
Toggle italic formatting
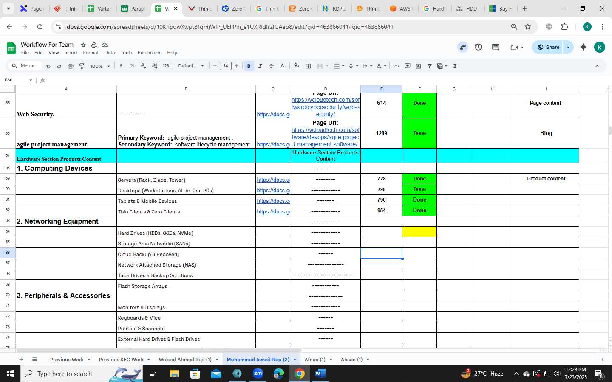click(x=260, y=66)
